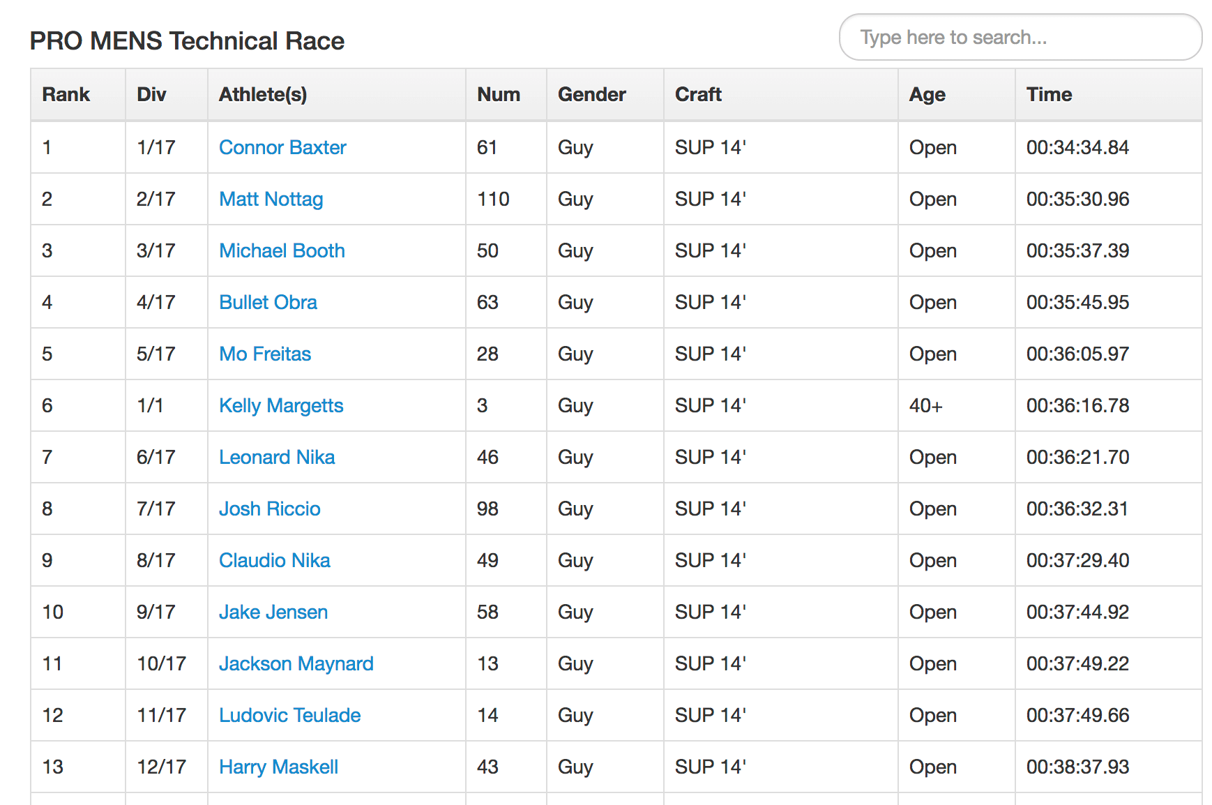Select the Jake Jensen link
Viewport: 1212px width, 805px height.
pyautogui.click(x=273, y=612)
